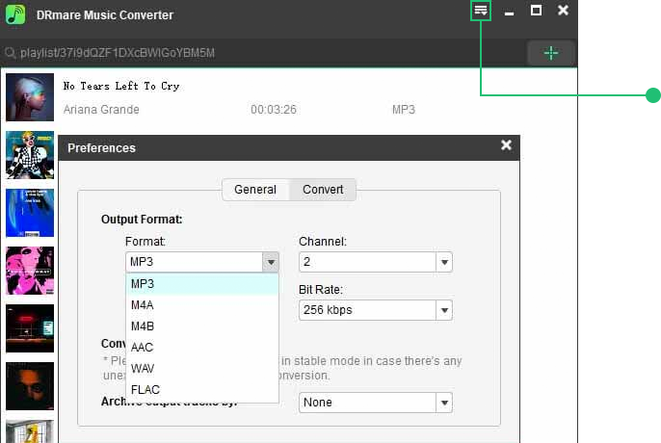
Task: Click the playlist URL search field
Action: (263, 53)
